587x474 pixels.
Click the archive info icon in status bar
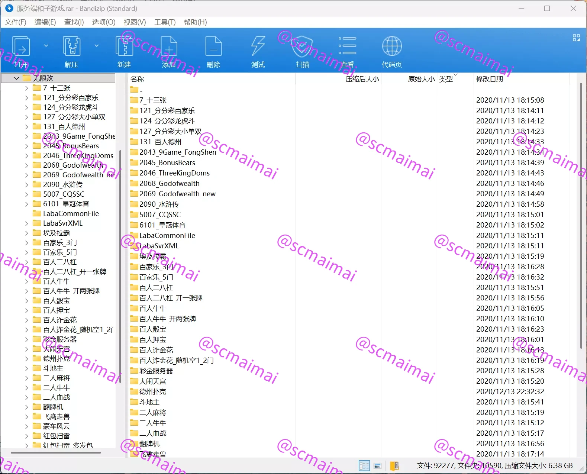(394, 465)
